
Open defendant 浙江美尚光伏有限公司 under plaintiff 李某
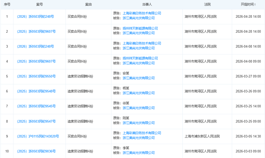[139, 153]
